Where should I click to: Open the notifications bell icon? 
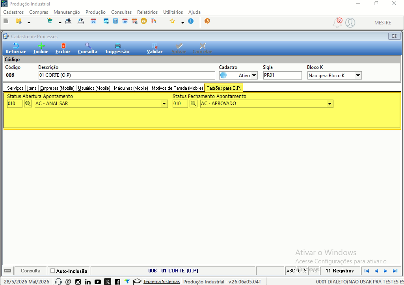tap(337, 23)
